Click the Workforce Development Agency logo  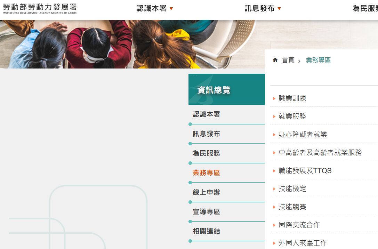click(40, 9)
